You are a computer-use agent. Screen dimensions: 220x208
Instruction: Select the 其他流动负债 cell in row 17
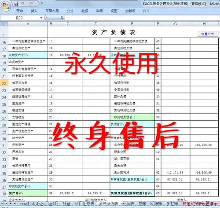(x=132, y=48)
